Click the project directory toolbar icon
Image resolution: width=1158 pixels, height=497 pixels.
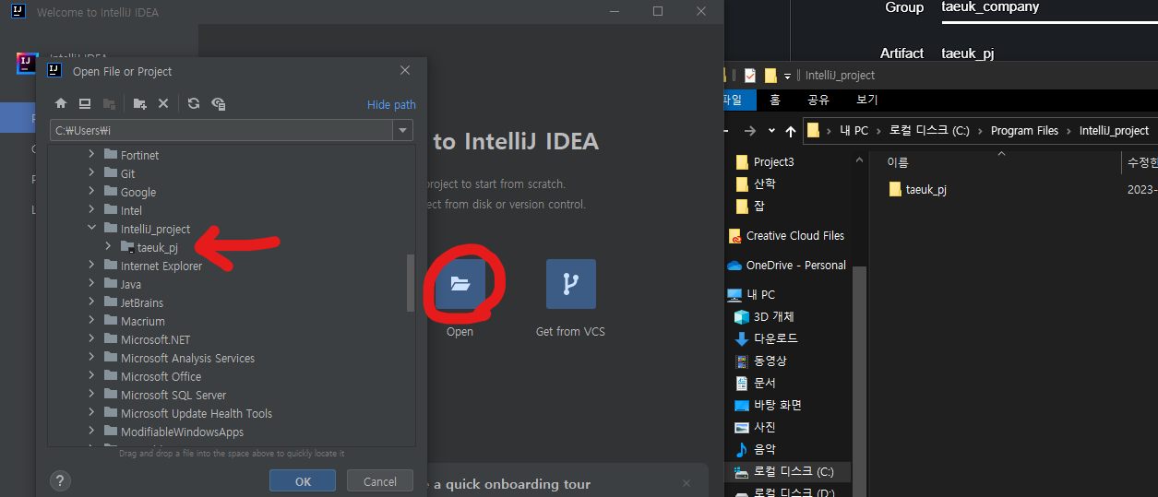click(x=109, y=104)
